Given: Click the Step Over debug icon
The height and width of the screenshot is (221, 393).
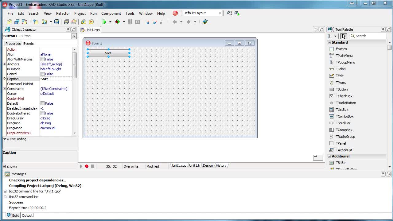Looking at the screenshot, I should click(x=155, y=22).
